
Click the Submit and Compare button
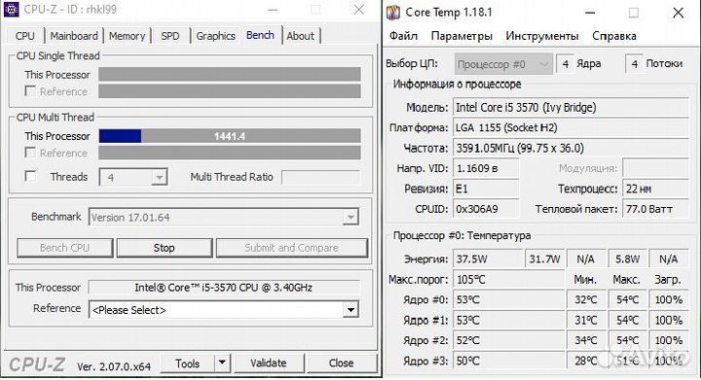291,248
